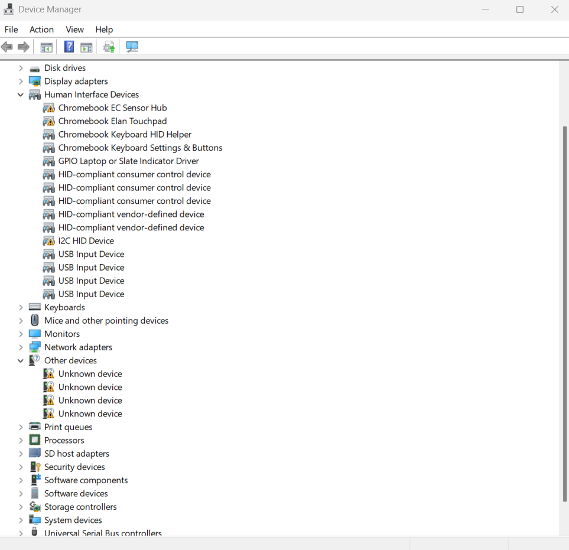Open the File menu
The height and width of the screenshot is (550, 569).
pos(11,30)
